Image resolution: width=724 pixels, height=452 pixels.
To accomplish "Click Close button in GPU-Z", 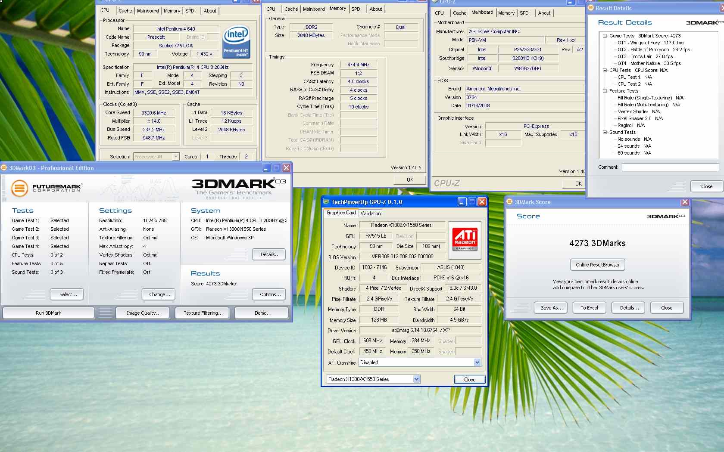I will coord(470,380).
